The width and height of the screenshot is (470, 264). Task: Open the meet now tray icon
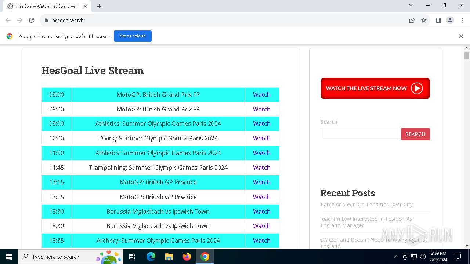click(405, 257)
